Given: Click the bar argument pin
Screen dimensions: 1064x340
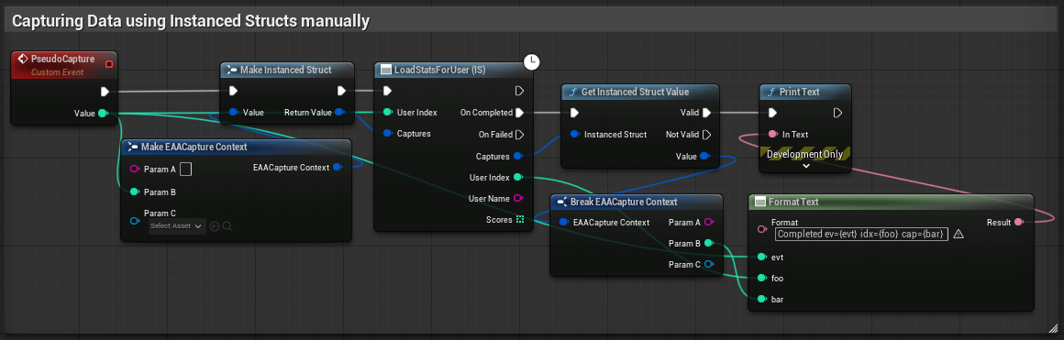Looking at the screenshot, I should tap(762, 299).
